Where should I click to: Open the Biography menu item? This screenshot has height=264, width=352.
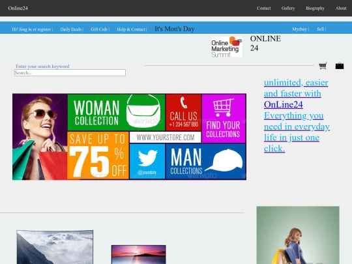tap(315, 8)
